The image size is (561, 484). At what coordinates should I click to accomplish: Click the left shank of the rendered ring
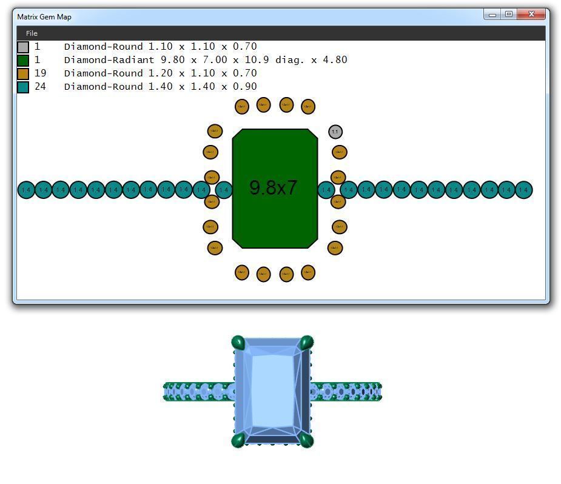click(x=199, y=392)
